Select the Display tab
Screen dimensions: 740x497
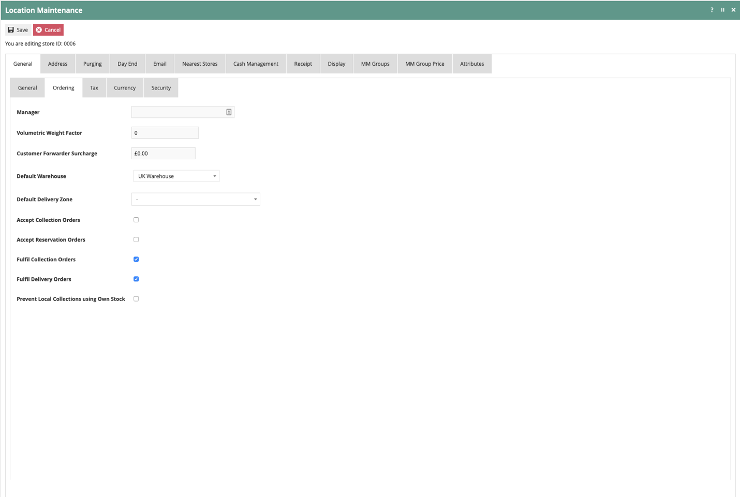[336, 64]
